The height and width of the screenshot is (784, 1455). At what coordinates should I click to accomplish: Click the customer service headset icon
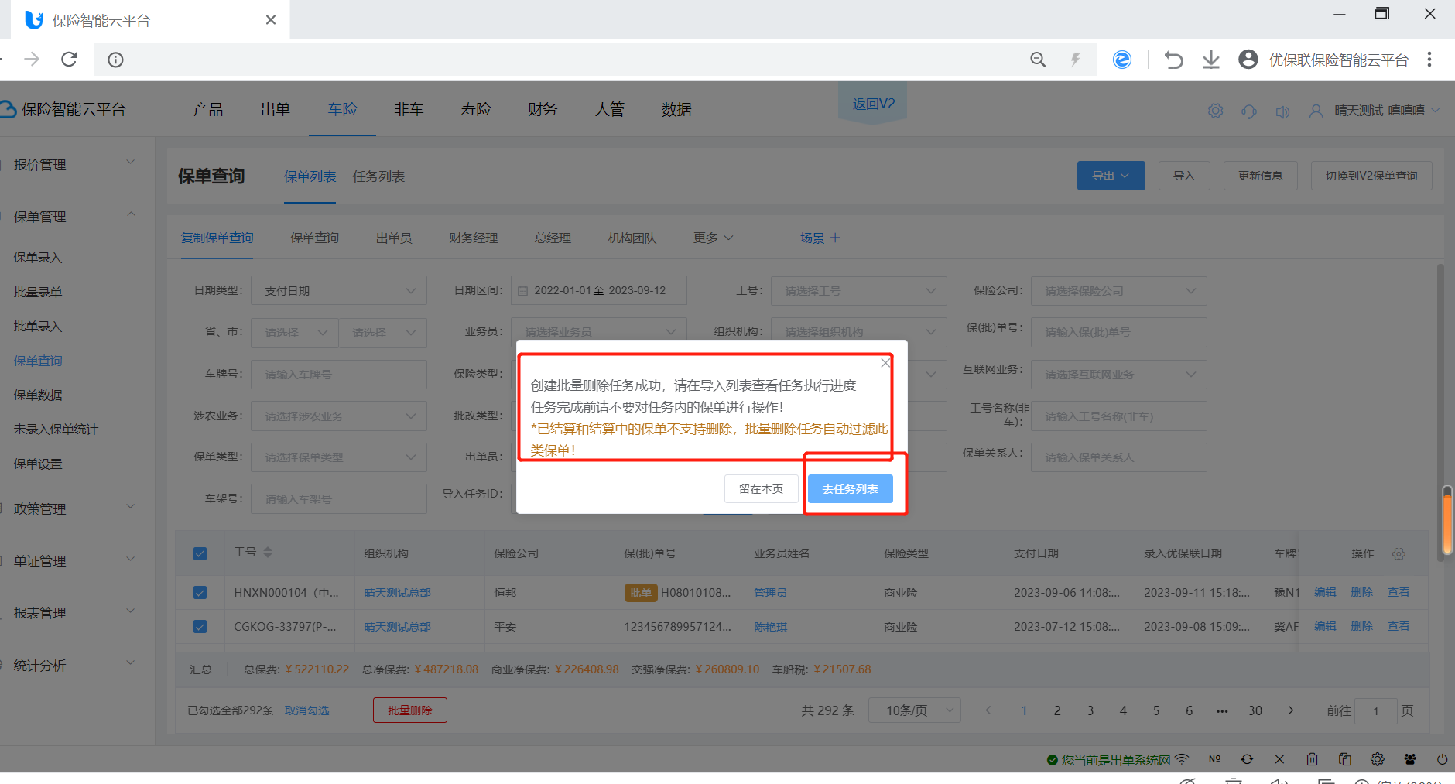pos(1249,111)
